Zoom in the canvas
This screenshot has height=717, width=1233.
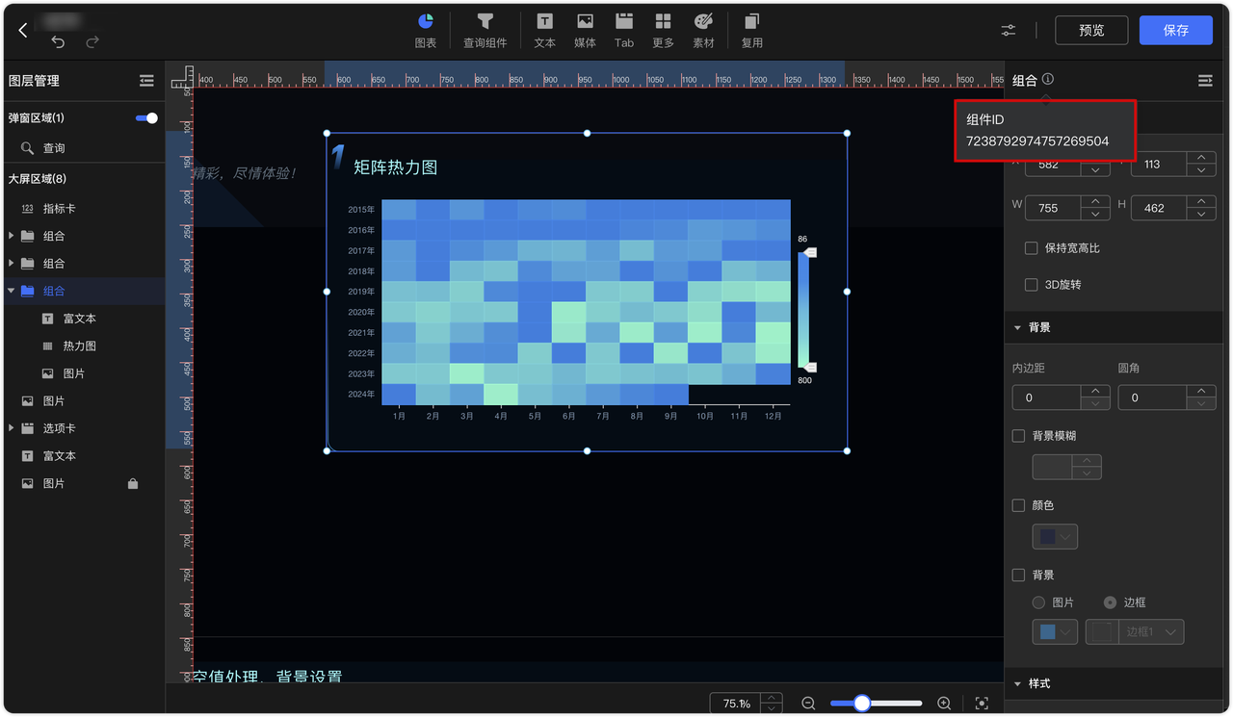click(944, 704)
